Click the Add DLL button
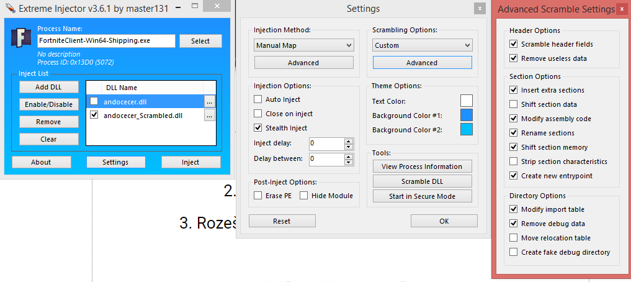The image size is (631, 282). (48, 87)
